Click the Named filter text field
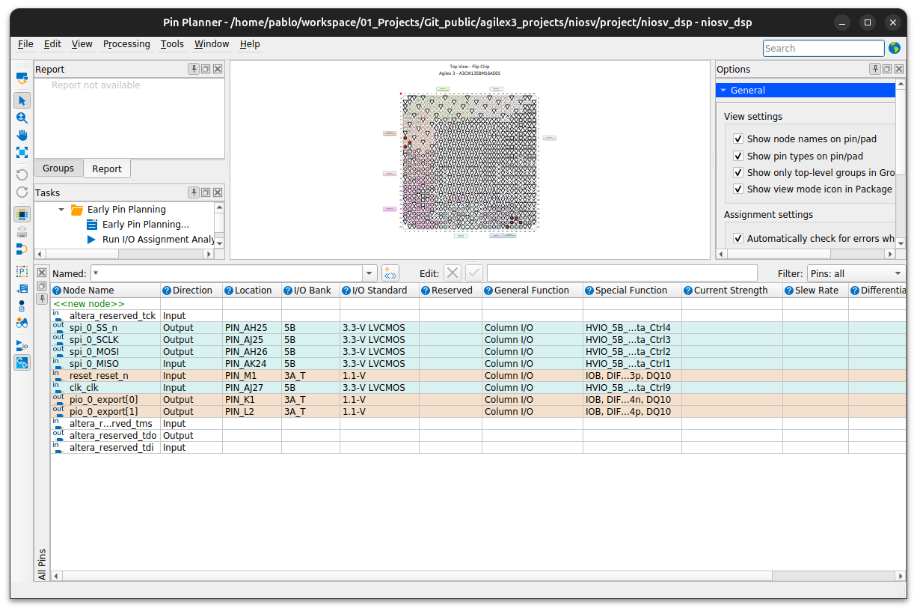Image resolution: width=917 pixels, height=611 pixels. [x=227, y=273]
